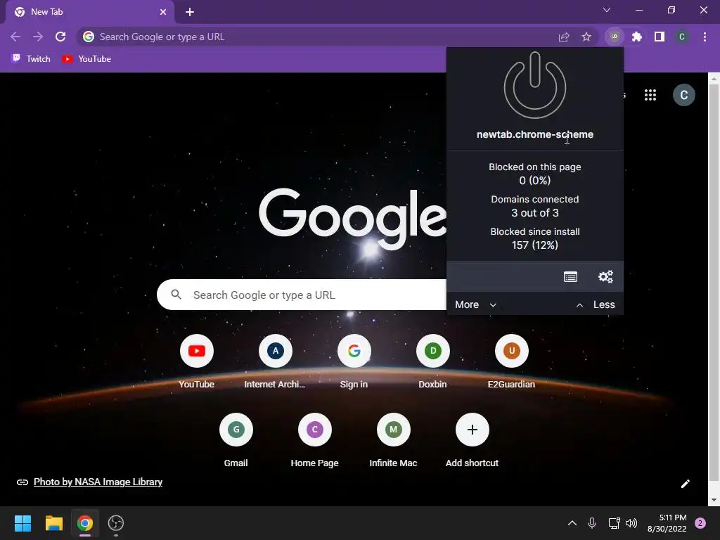Viewport: 720px width, 540px height.
Task: Open YouTube shortcut tile
Action: pyautogui.click(x=197, y=362)
